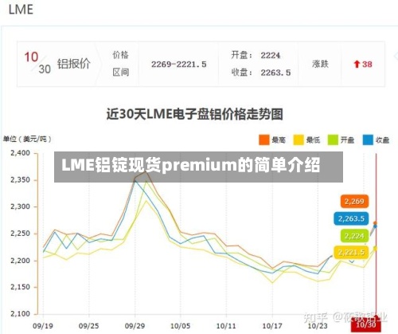Click the 涨跌 label
Image resolution: width=398 pixels, height=334 pixels.
click(320, 64)
